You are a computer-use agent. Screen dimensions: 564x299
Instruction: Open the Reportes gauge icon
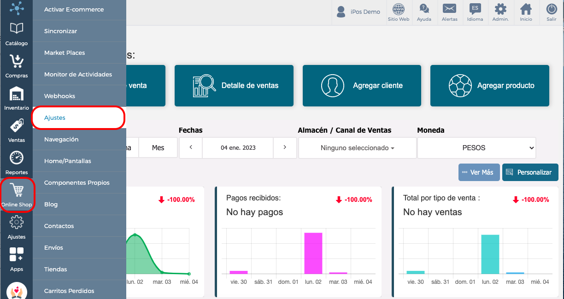(x=17, y=158)
